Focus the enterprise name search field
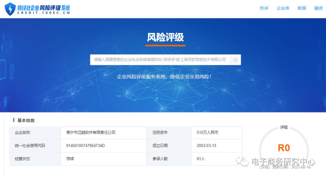326x176 pixels. [160, 60]
